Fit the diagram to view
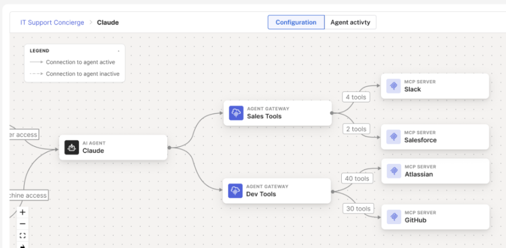 pos(23,236)
